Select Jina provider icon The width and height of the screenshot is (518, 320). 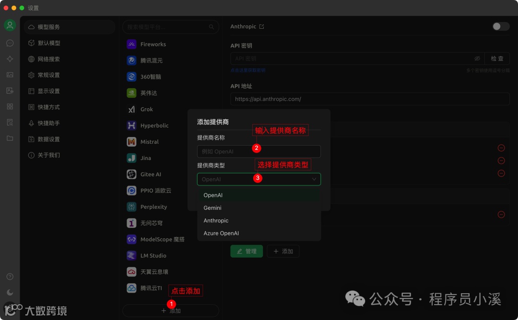pyautogui.click(x=131, y=158)
